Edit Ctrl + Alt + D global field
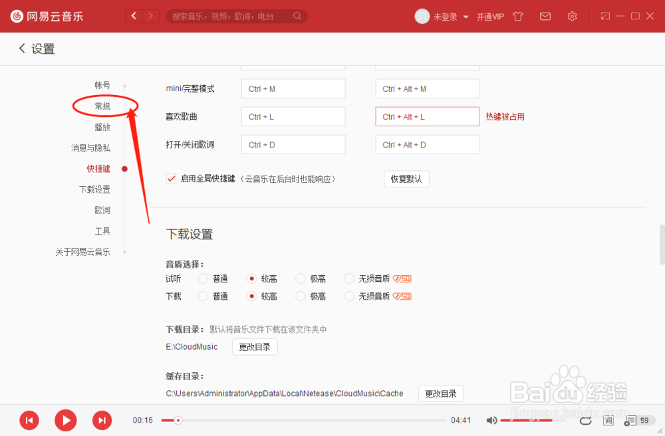Viewport: 665px width, 436px height. pos(428,144)
